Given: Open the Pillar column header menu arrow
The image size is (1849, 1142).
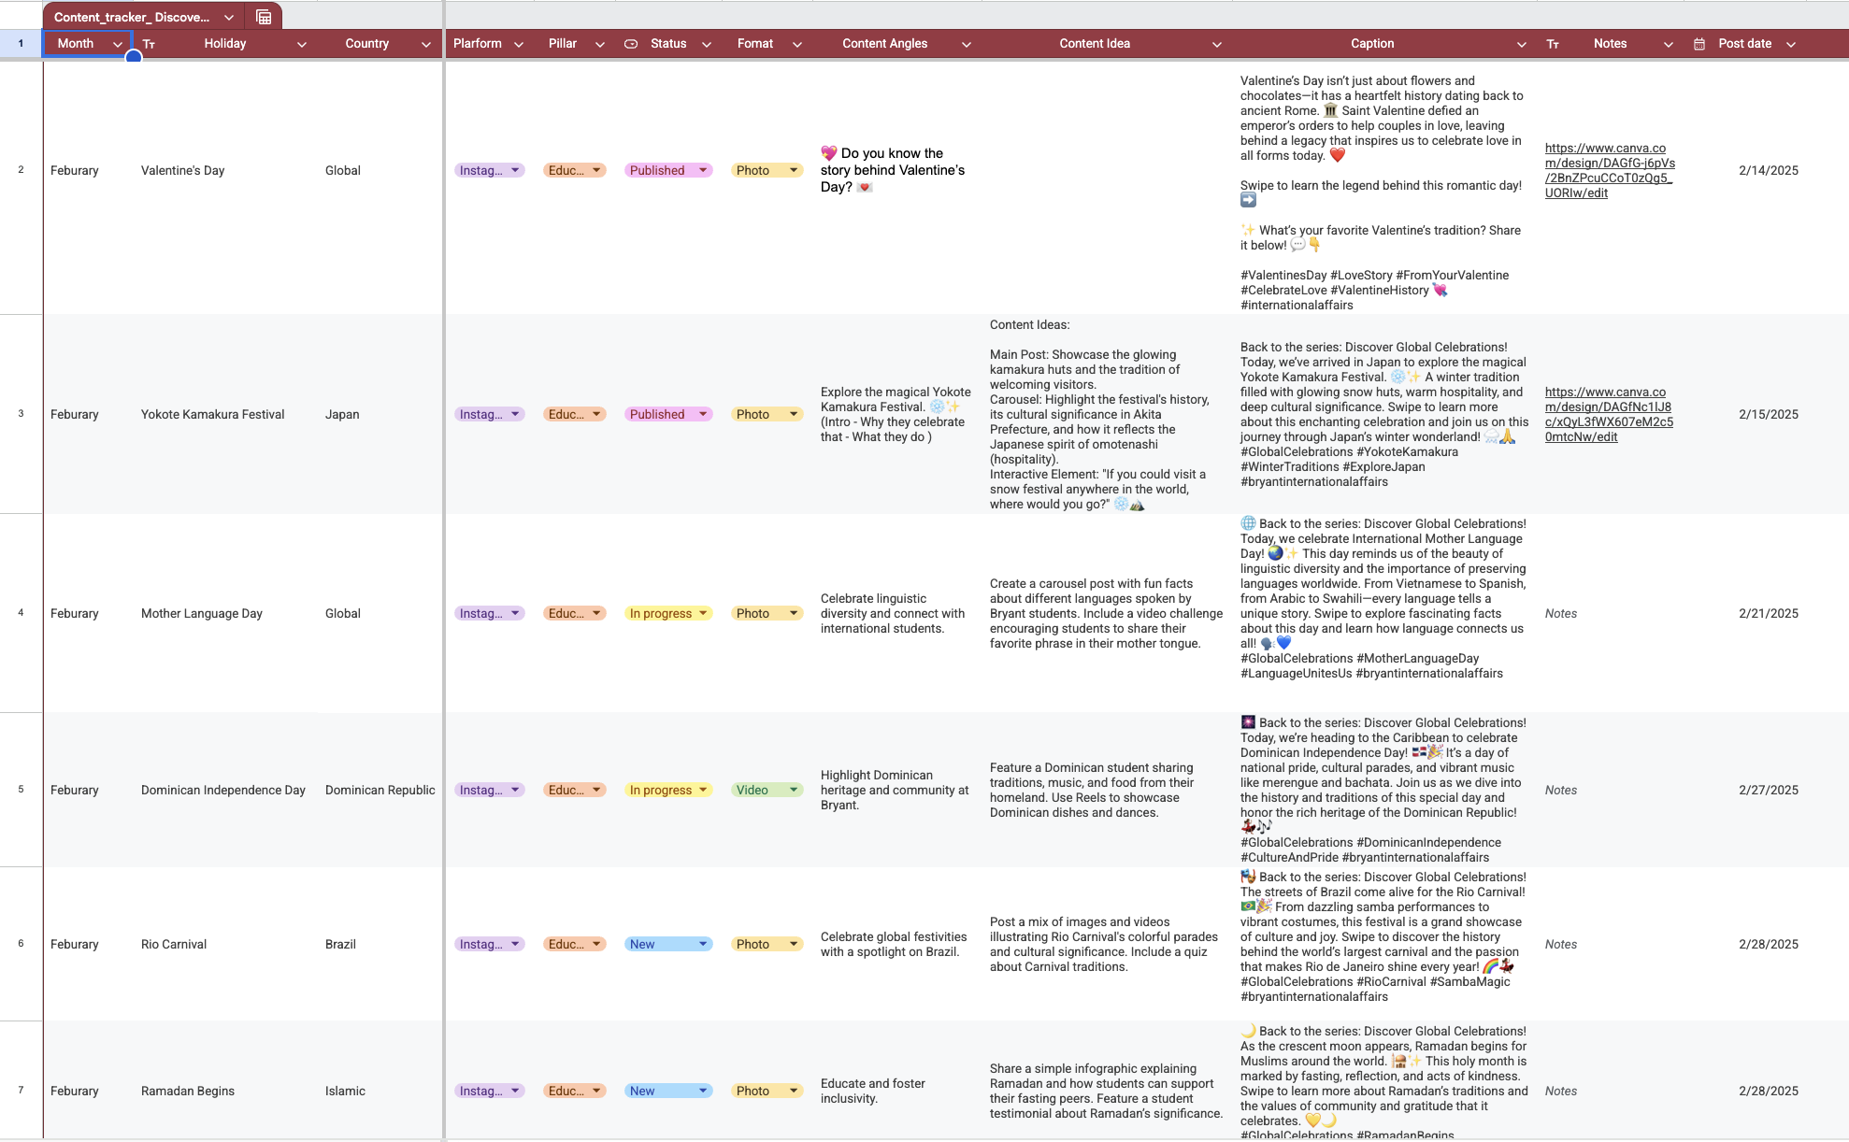Looking at the screenshot, I should pos(600,44).
